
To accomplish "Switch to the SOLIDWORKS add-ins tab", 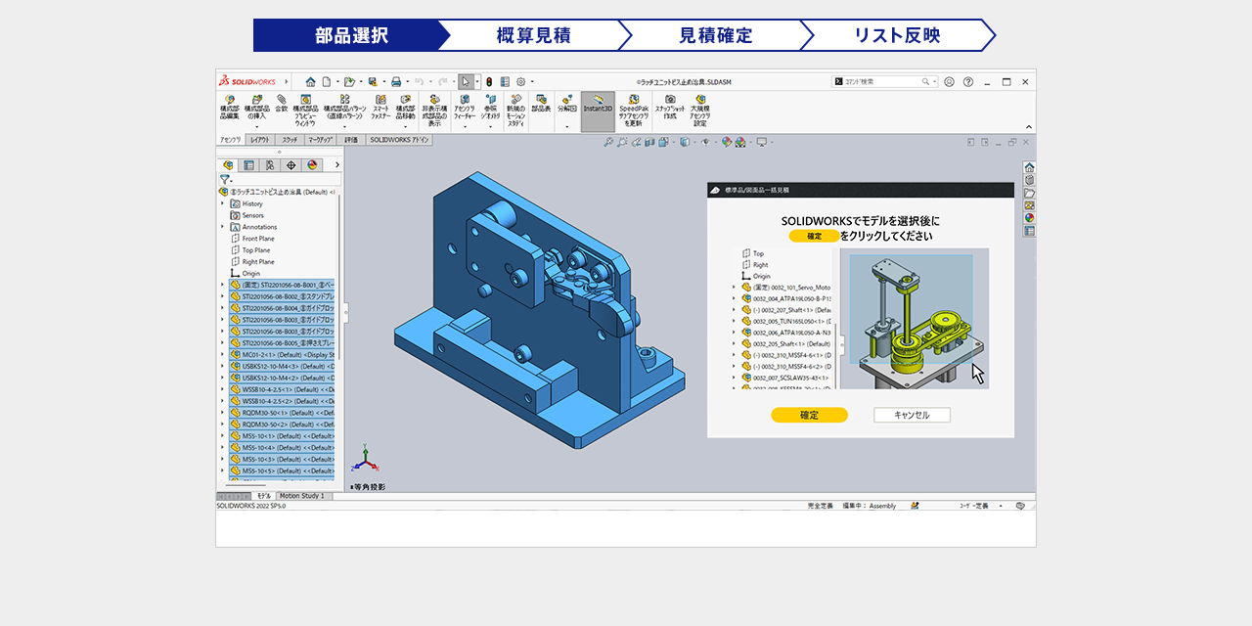I will click(399, 140).
